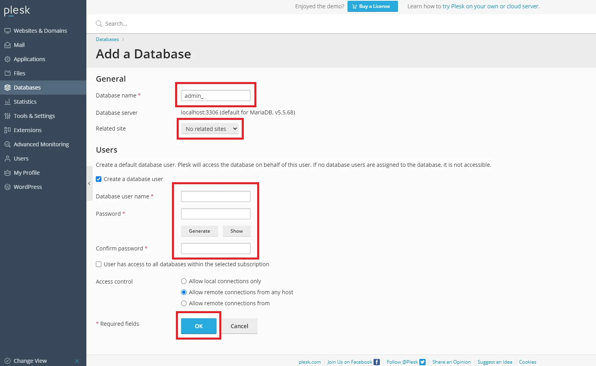This screenshot has width=596, height=366.
Task: Click the Databases breadcrumb link
Action: 107,39
